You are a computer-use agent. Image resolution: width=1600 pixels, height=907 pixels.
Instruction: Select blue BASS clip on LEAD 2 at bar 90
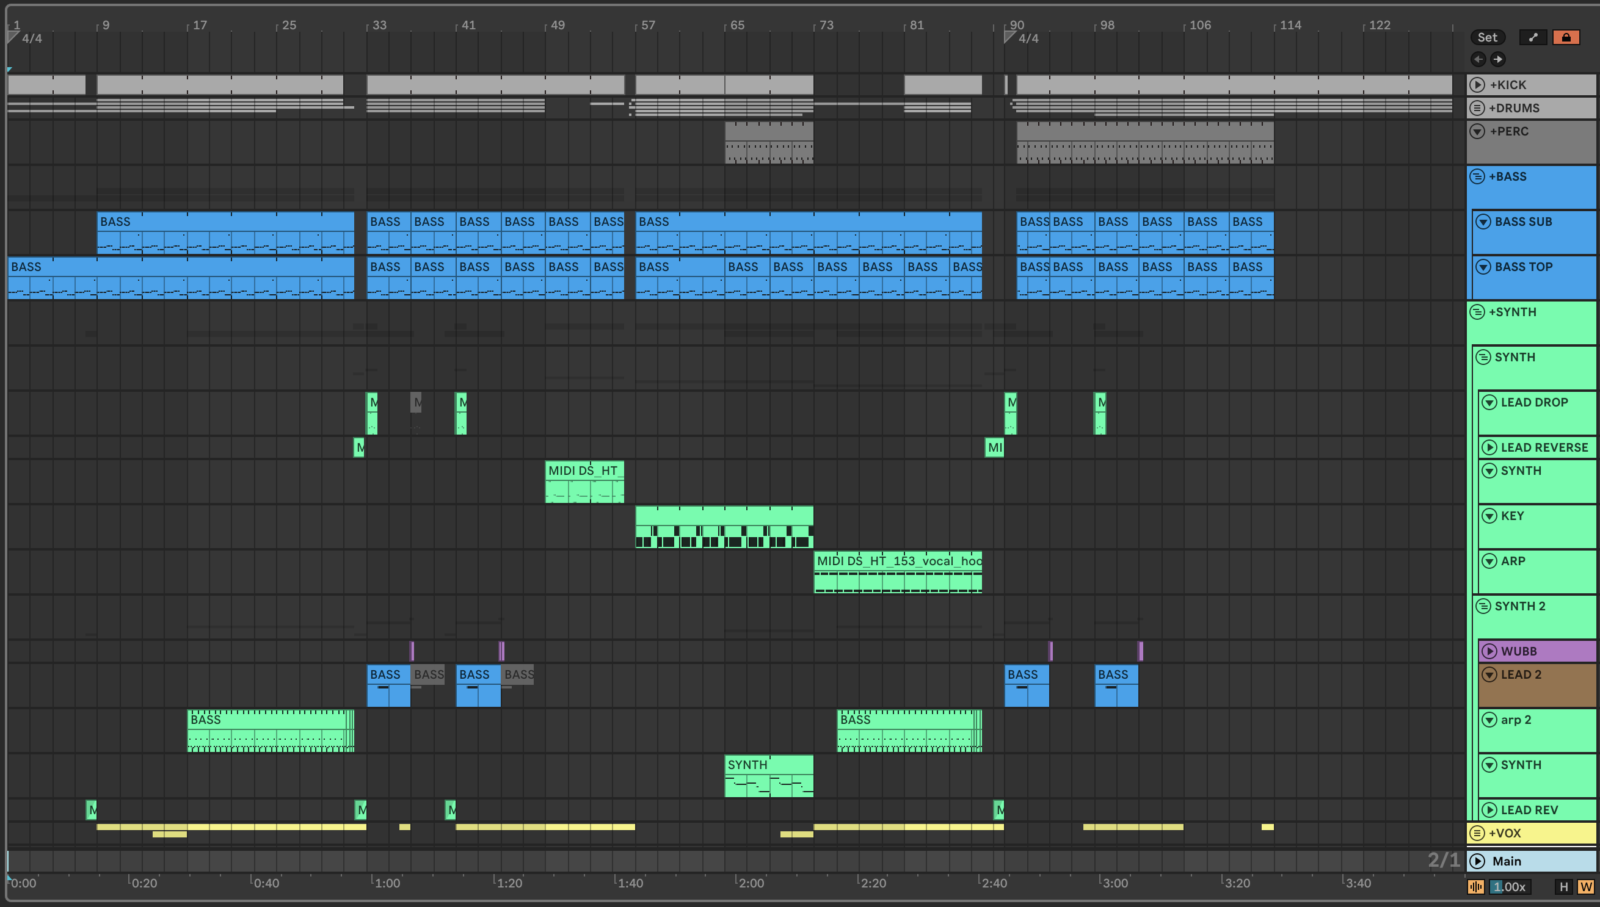1027,686
